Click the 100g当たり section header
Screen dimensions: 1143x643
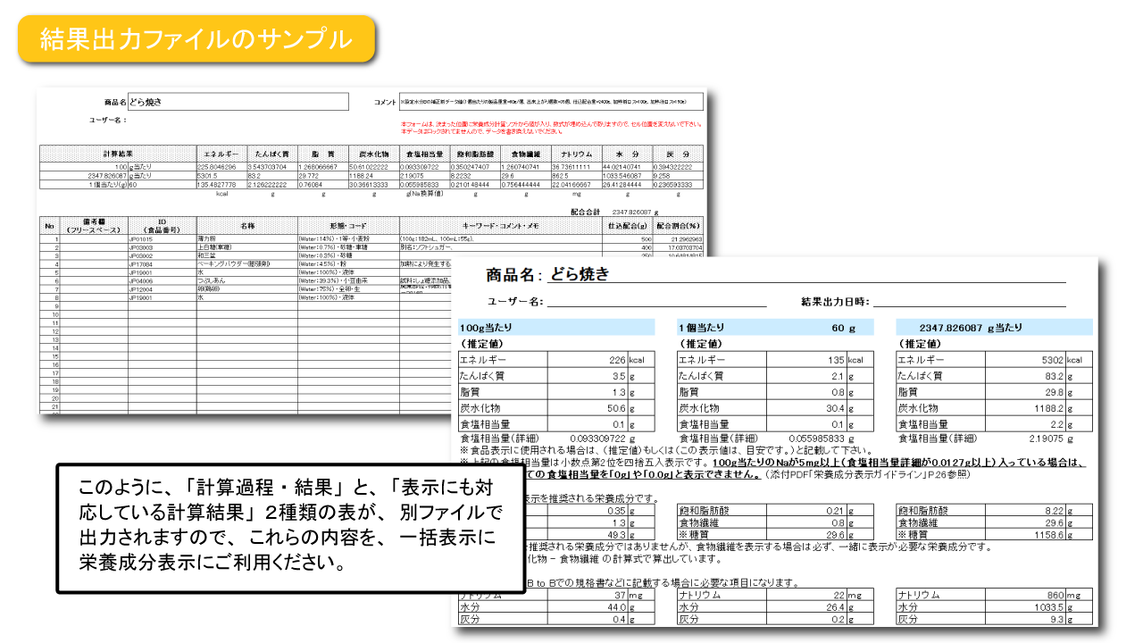click(556, 327)
